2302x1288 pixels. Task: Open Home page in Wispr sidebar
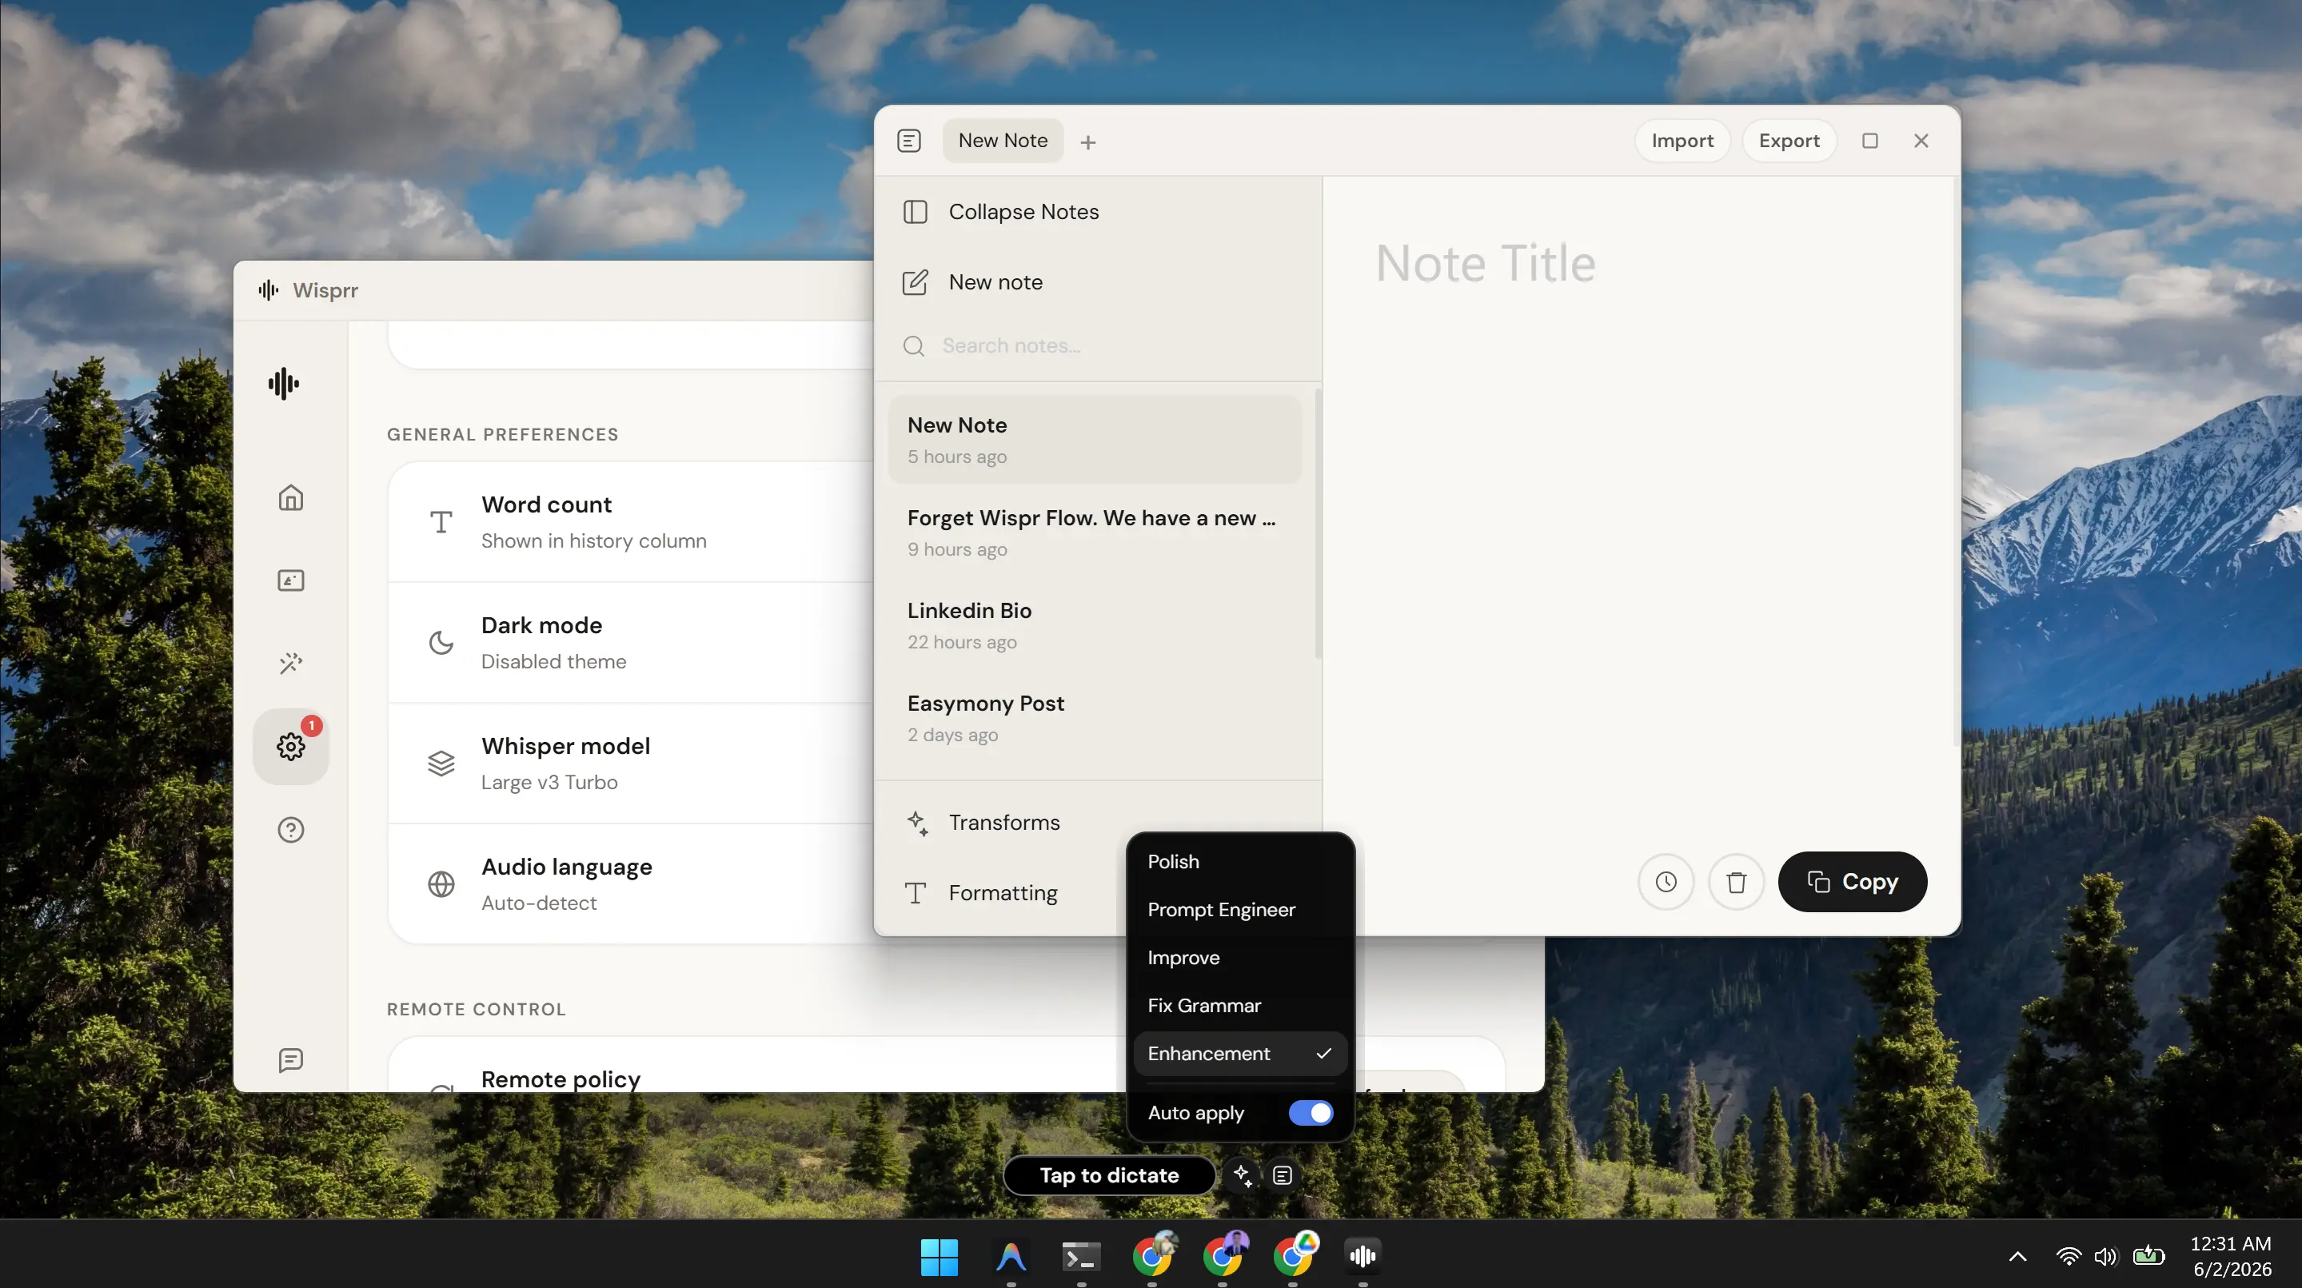tap(290, 498)
